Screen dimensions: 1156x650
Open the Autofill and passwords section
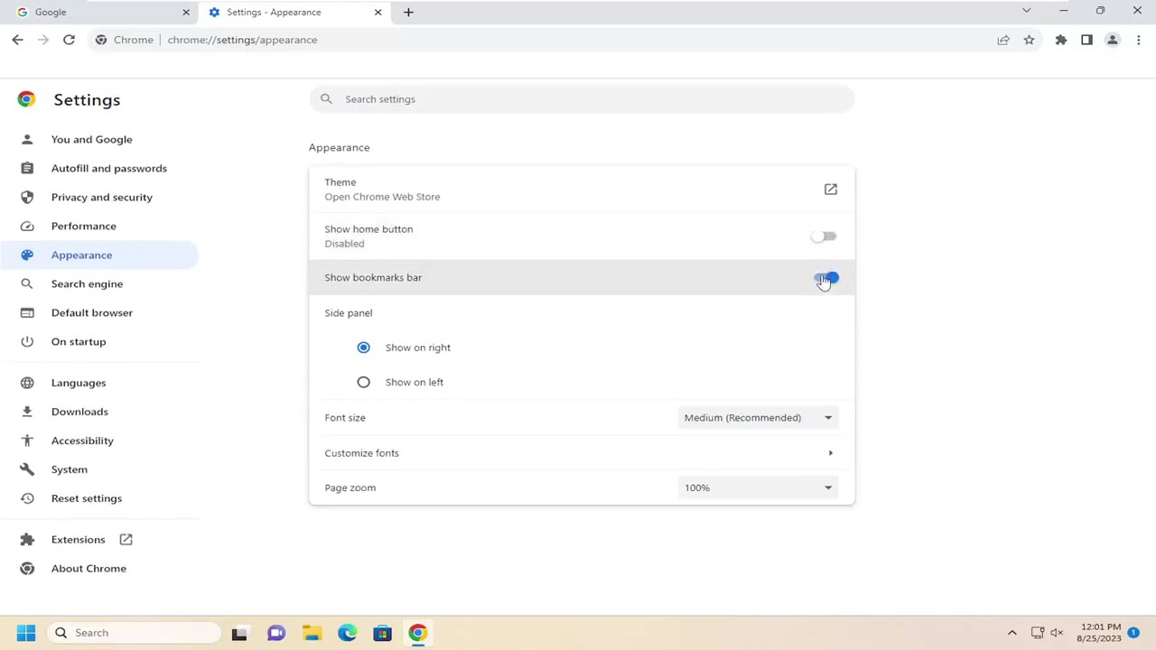[108, 168]
